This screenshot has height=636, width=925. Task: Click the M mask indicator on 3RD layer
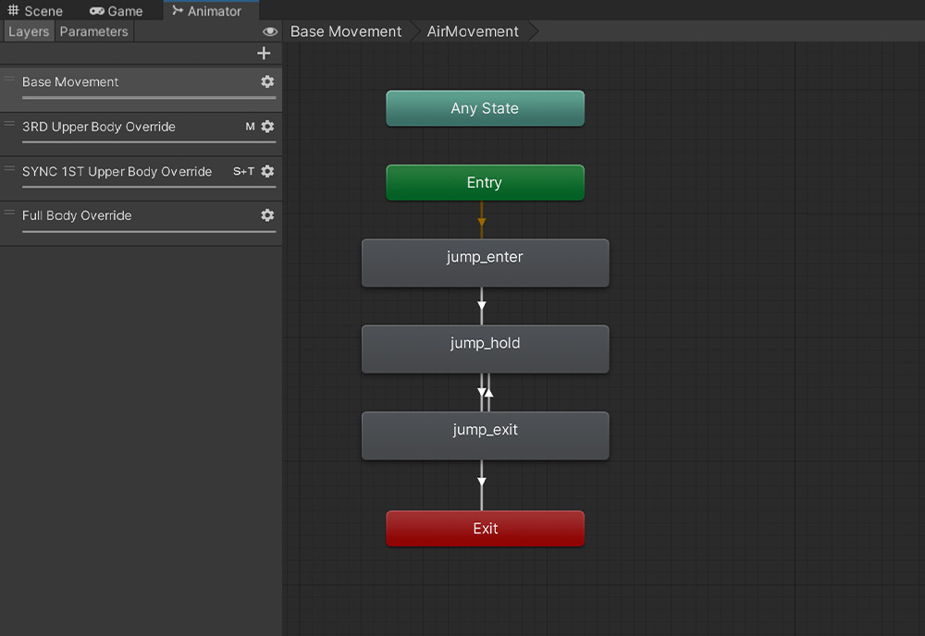tap(250, 126)
